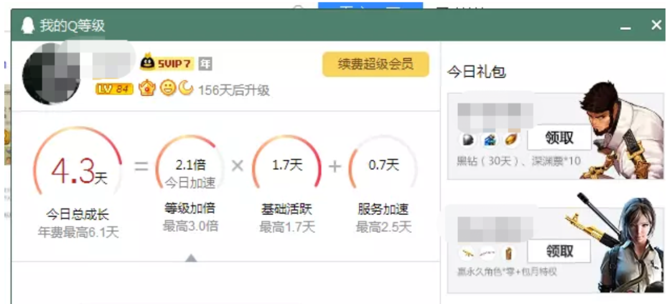
Task: Click the 今日礼包 heading
Action: [476, 72]
